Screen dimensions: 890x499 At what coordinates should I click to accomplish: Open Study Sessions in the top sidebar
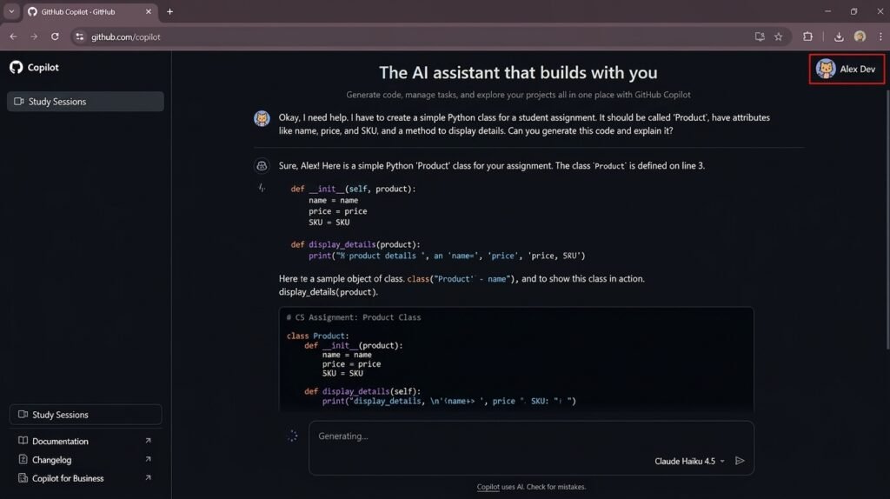click(85, 102)
